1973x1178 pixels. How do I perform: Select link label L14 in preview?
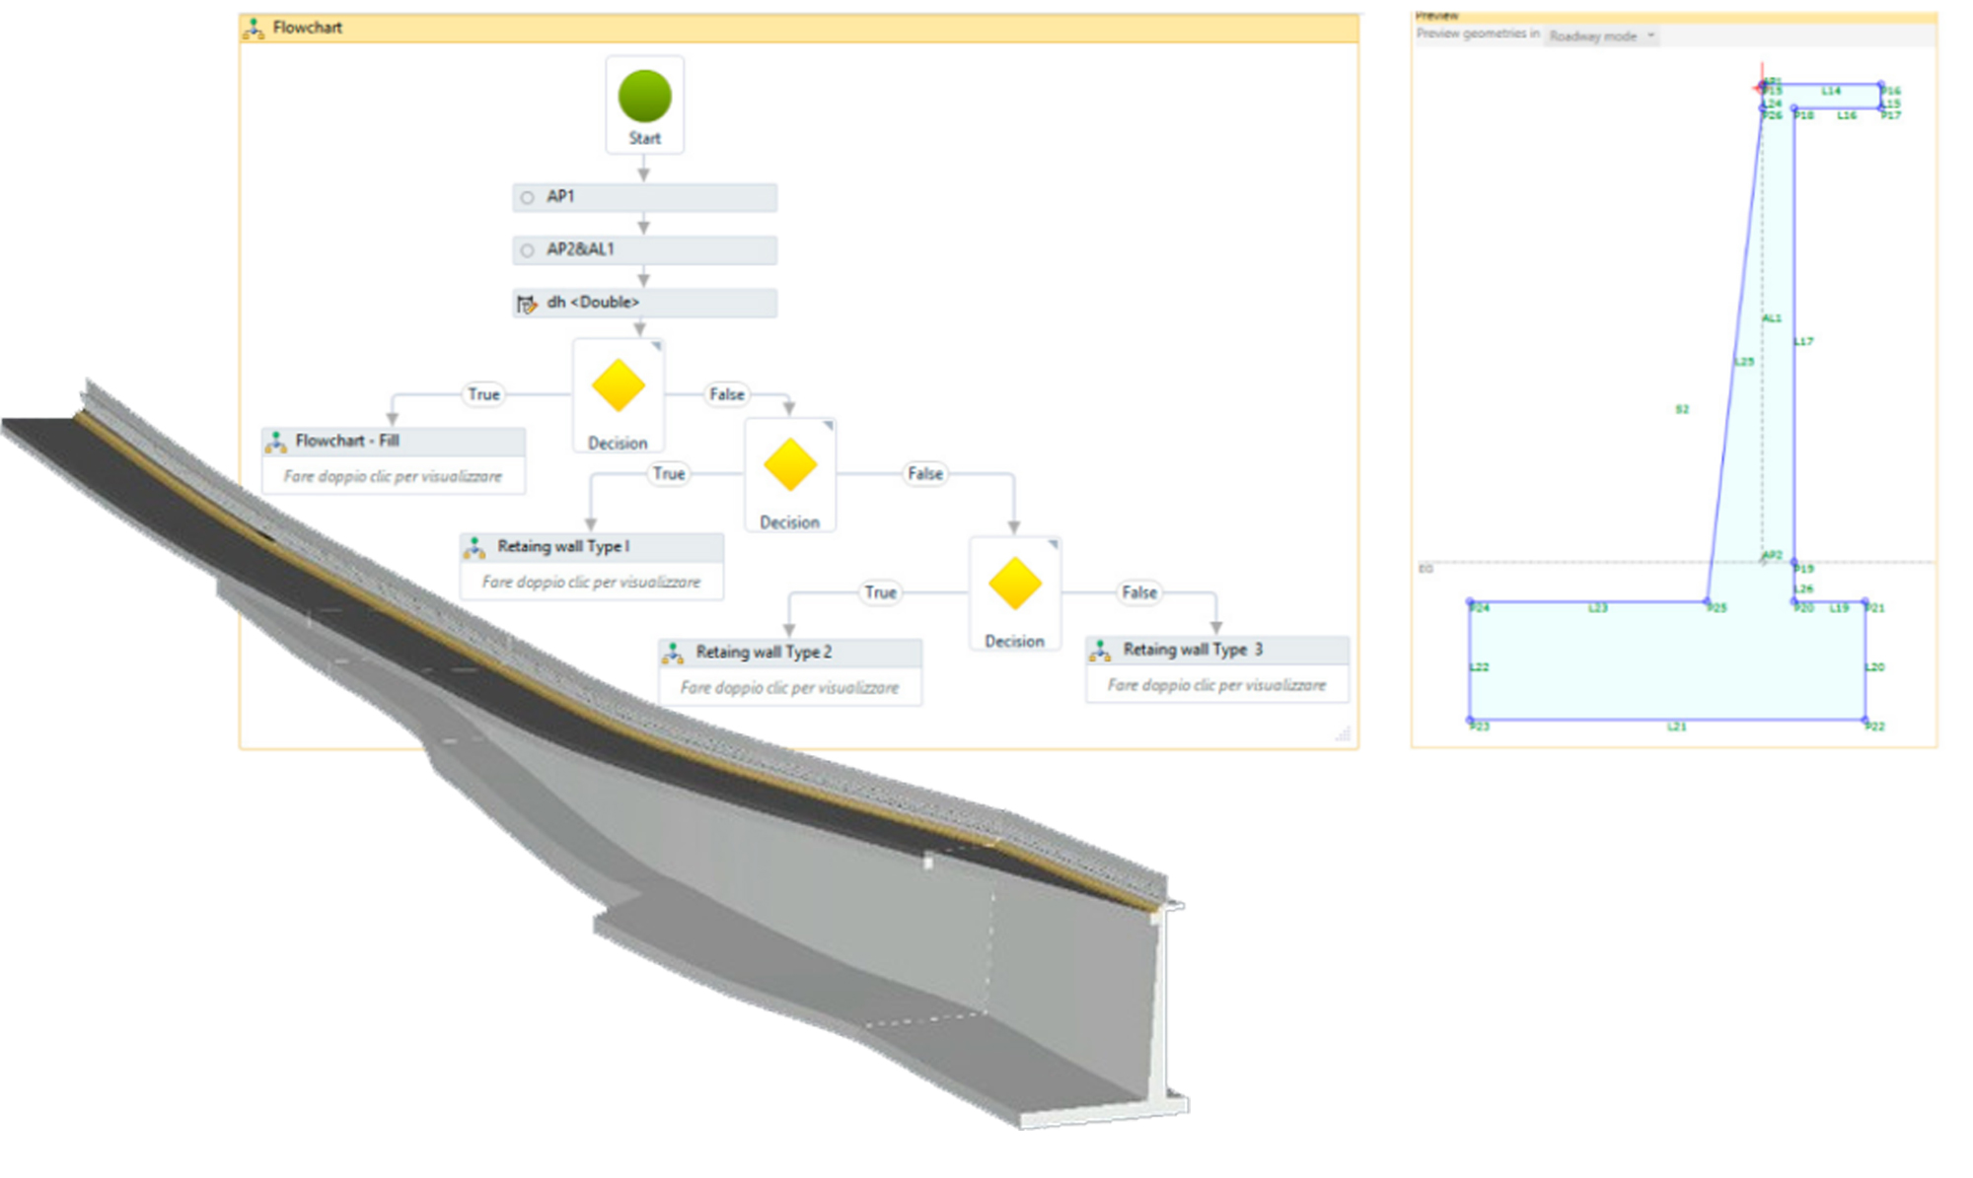(x=1831, y=91)
